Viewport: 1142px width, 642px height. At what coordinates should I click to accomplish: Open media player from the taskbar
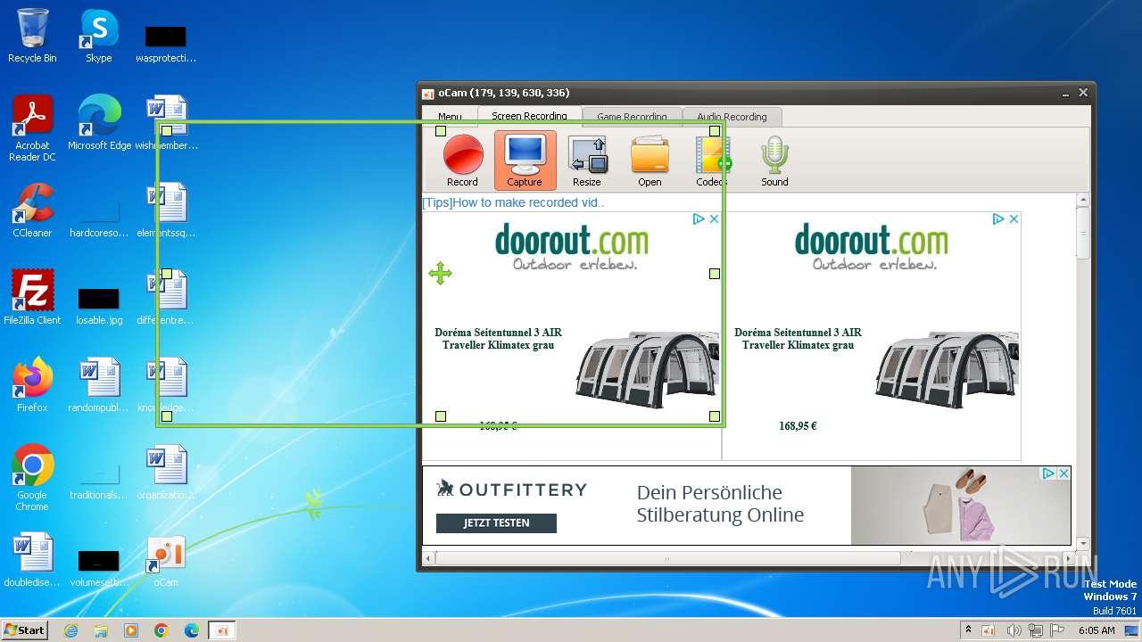[131, 630]
